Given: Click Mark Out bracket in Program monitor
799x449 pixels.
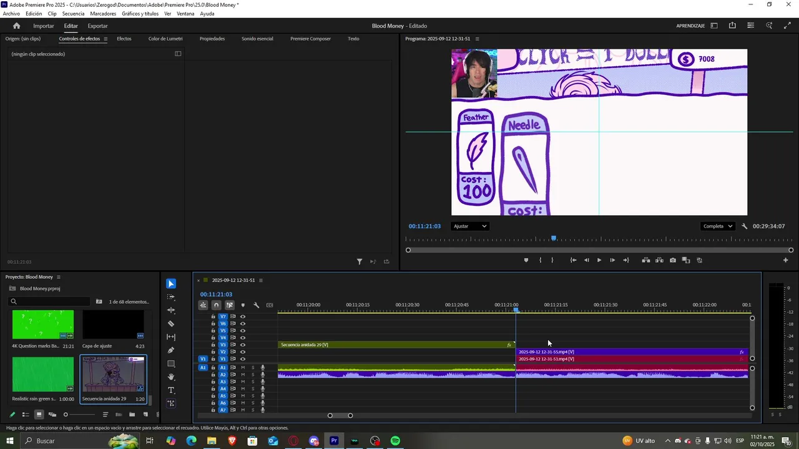Looking at the screenshot, I should click(x=552, y=260).
